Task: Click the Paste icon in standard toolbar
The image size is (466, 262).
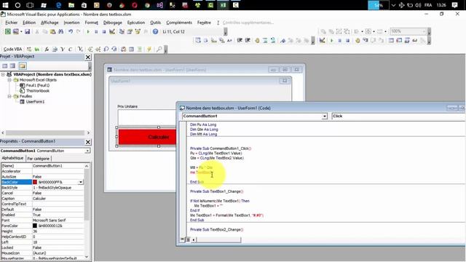Action: [x=52, y=31]
